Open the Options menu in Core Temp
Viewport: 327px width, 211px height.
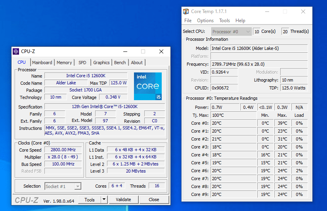pos(205,21)
